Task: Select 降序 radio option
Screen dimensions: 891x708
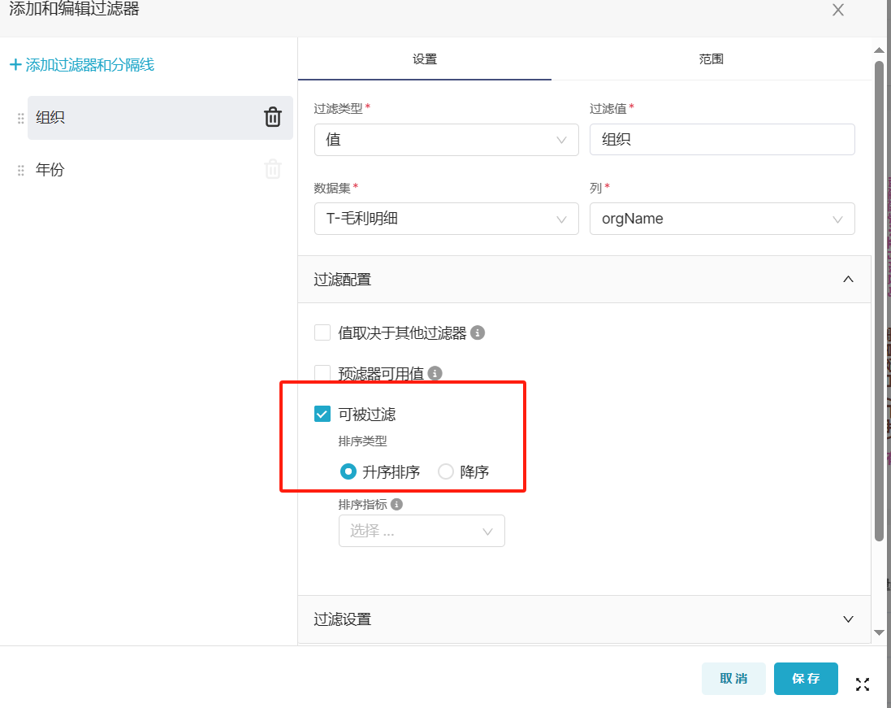Action: [445, 471]
